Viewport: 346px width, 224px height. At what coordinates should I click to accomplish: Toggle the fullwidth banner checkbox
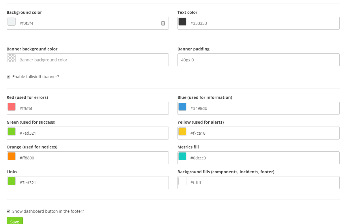coord(8,76)
